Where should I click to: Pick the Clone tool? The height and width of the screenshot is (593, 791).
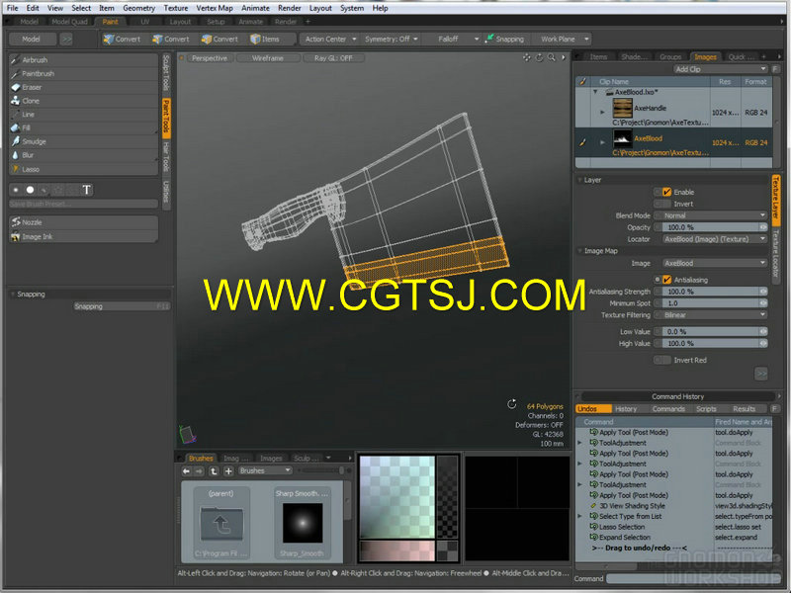pos(83,101)
